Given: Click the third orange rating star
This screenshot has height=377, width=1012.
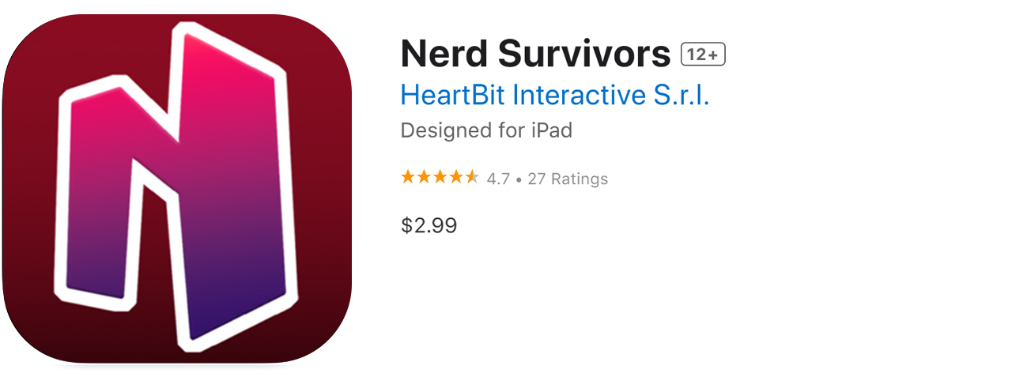Looking at the screenshot, I should click(x=440, y=177).
